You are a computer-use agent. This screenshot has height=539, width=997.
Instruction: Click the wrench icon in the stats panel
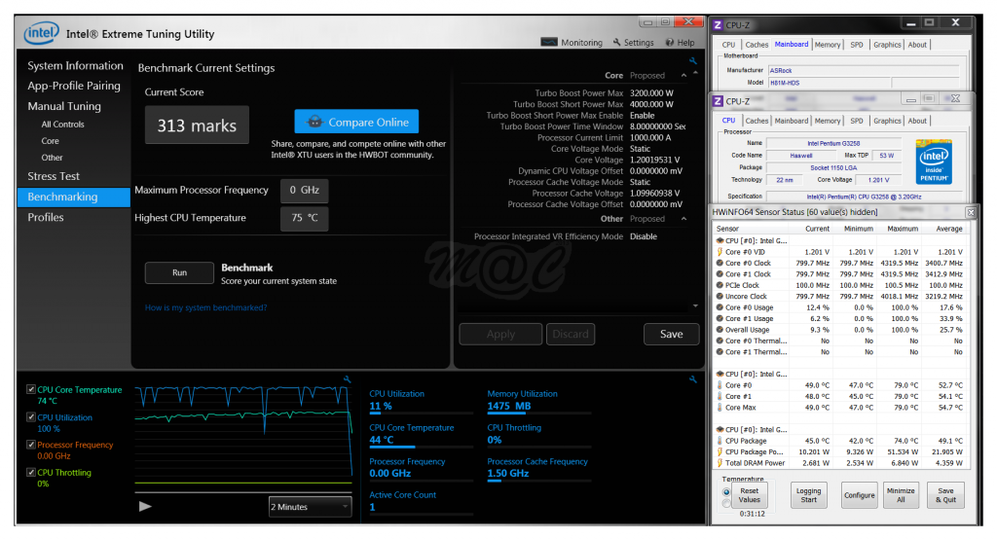pos(692,379)
